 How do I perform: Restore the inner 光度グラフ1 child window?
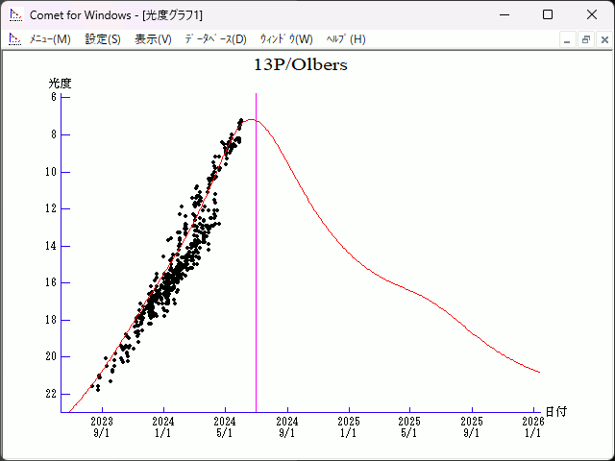586,39
